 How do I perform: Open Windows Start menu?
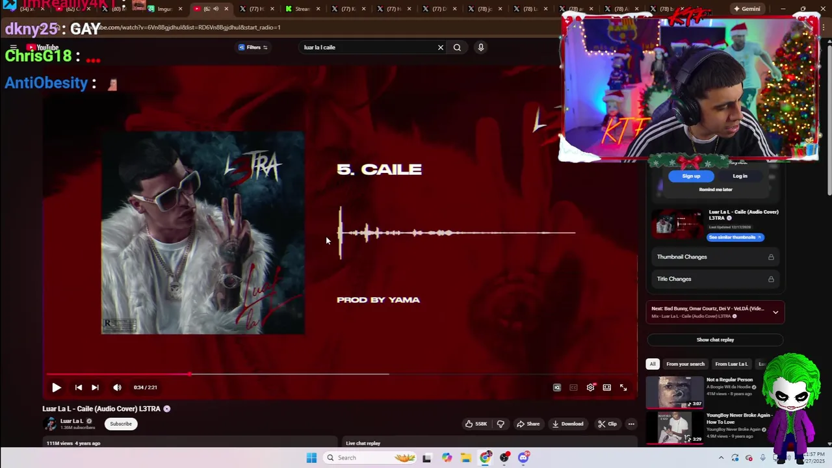[x=311, y=458]
